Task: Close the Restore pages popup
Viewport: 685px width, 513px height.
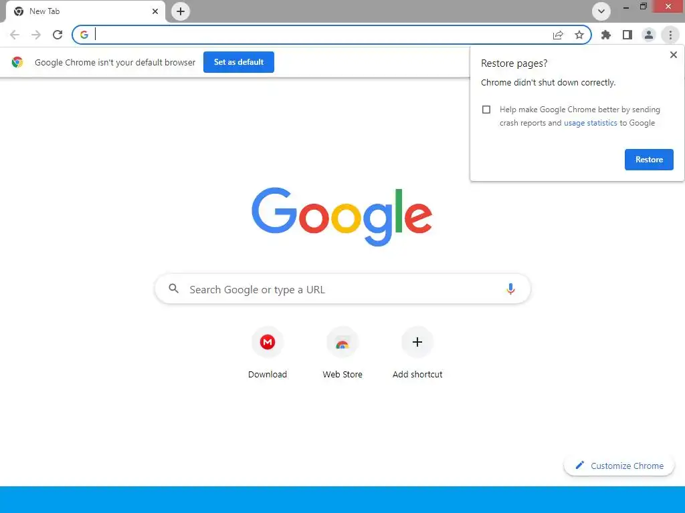Action: click(x=673, y=55)
